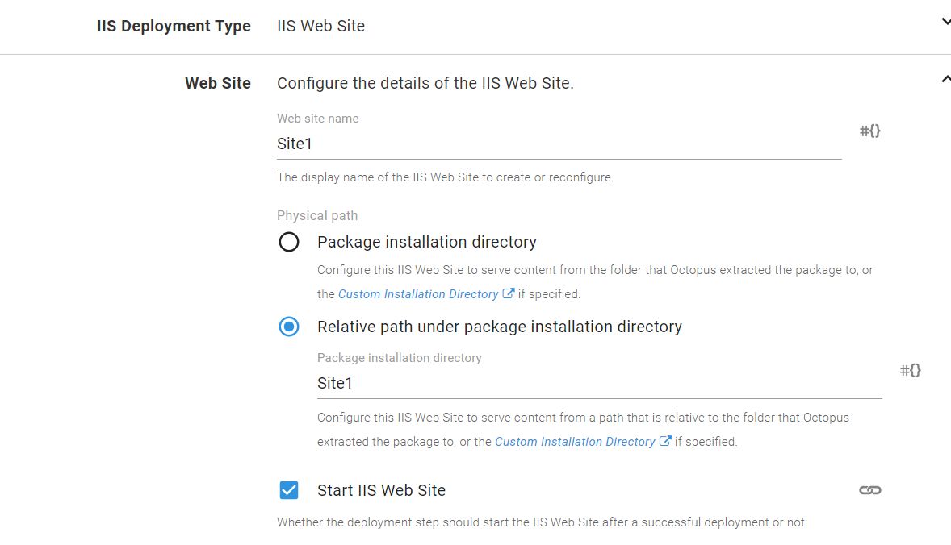This screenshot has height=545, width=951.
Task: Click the Web site name input field
Action: [559, 144]
